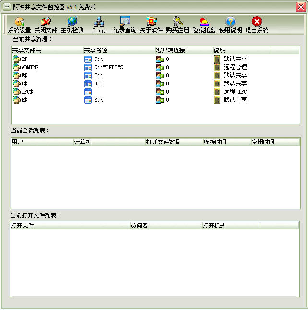
Task: Select the C$ shared folder icon
Action: click(17, 59)
